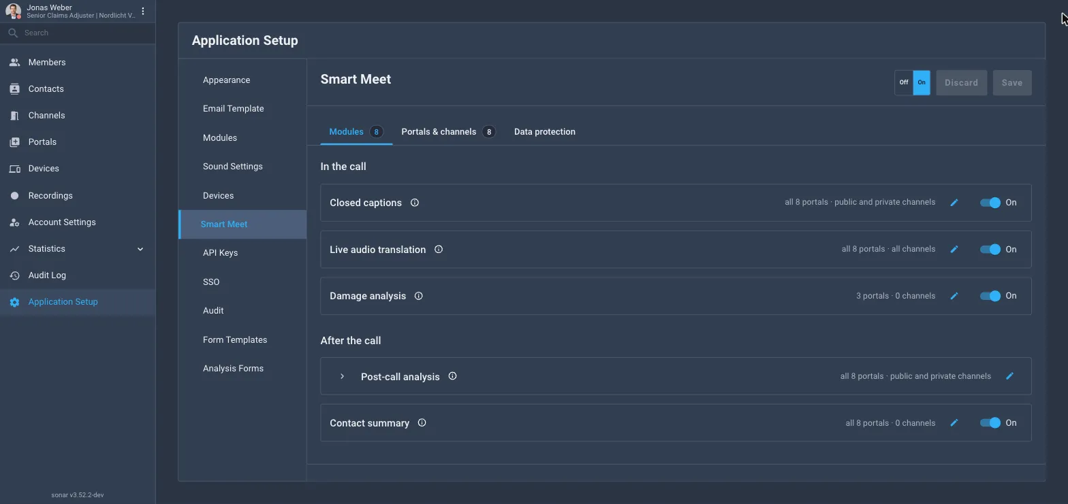The height and width of the screenshot is (504, 1068).
Task: Expand the Post-call analysis row
Action: (342, 376)
